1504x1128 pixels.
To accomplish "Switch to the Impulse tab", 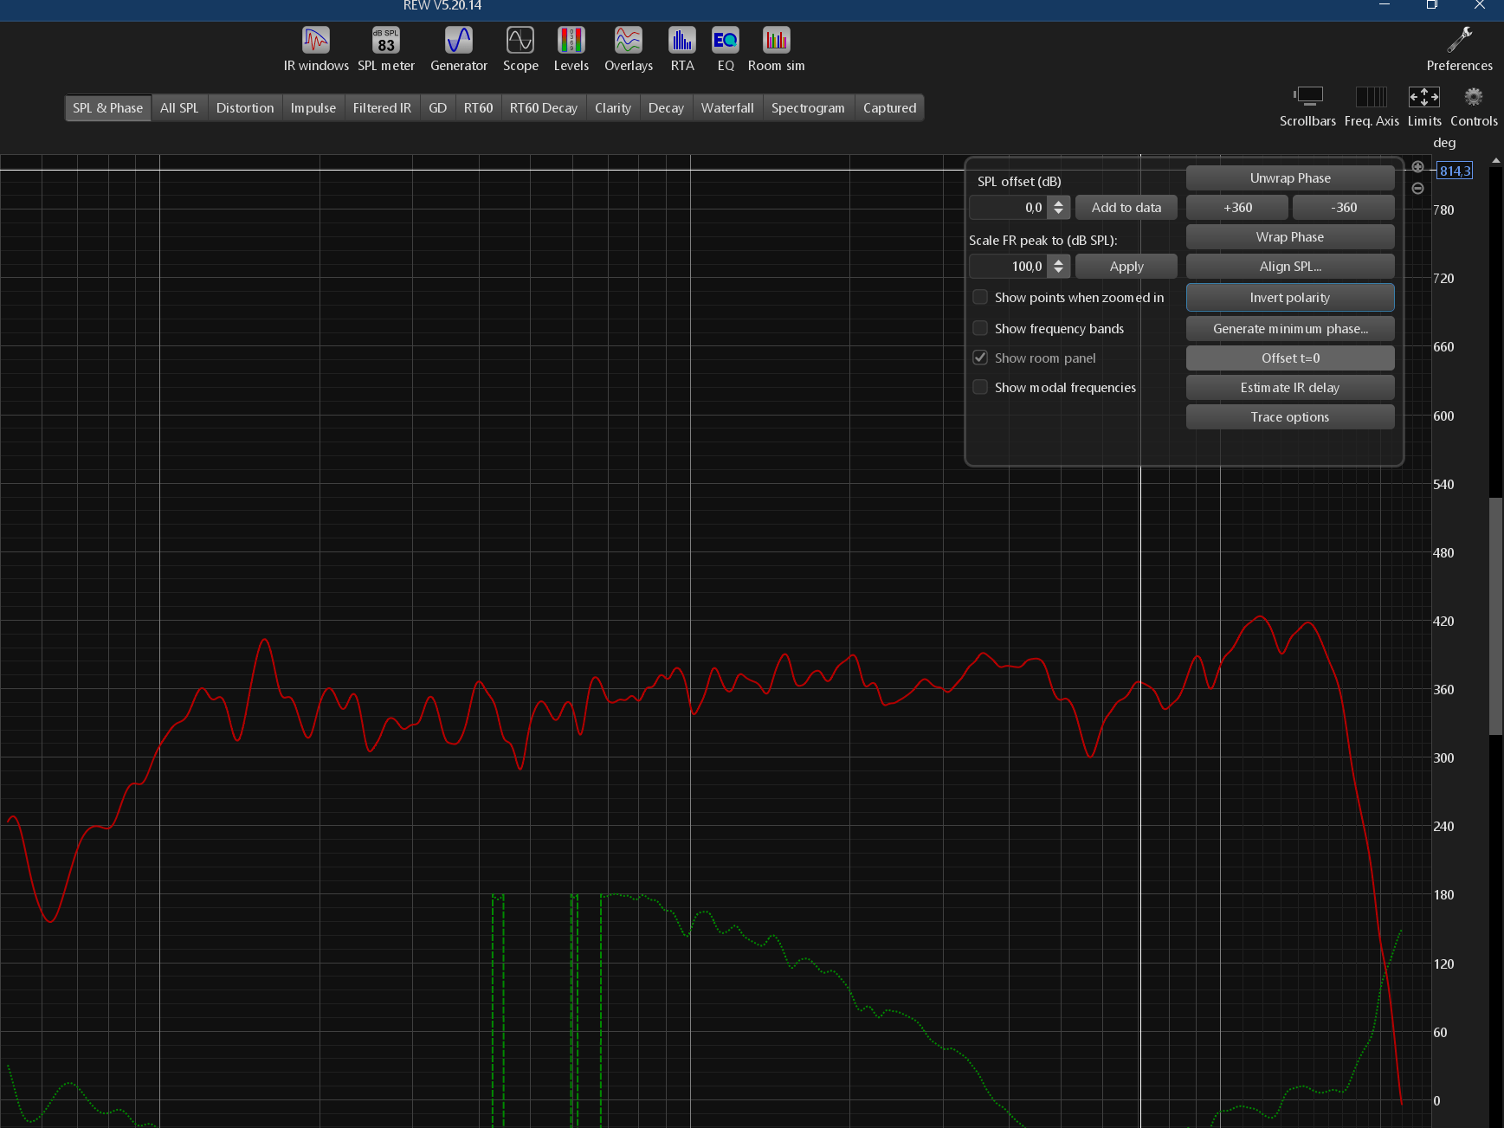I will pyautogui.click(x=313, y=108).
